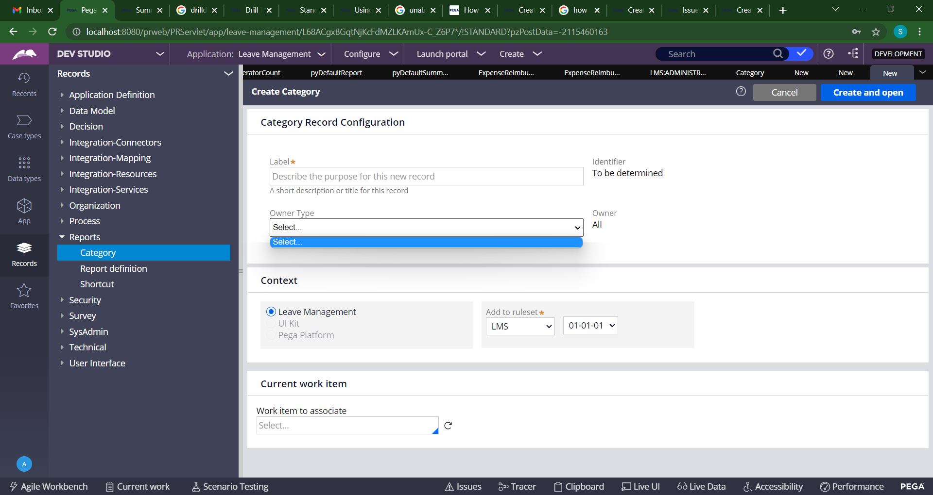The image size is (933, 495).
Task: Open the Clipboard tool
Action: pos(579,486)
